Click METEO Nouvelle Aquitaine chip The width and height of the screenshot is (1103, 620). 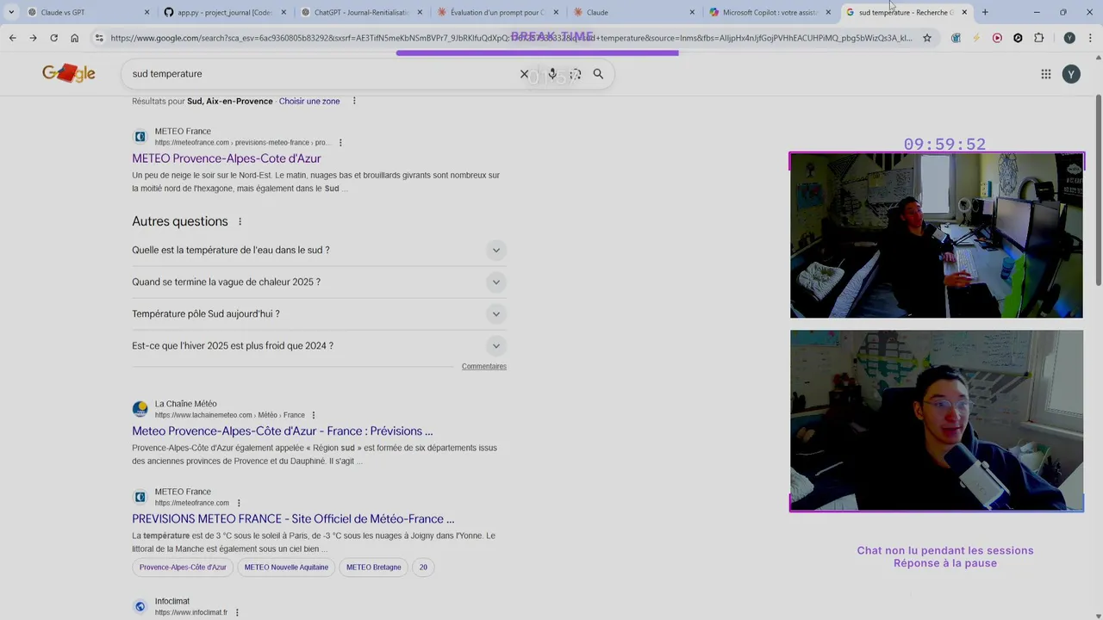[x=286, y=567]
